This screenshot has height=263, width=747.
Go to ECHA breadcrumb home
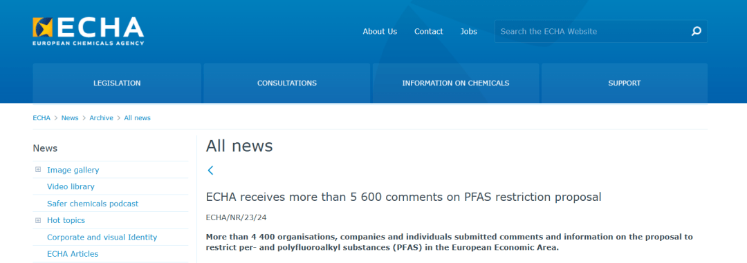click(41, 118)
